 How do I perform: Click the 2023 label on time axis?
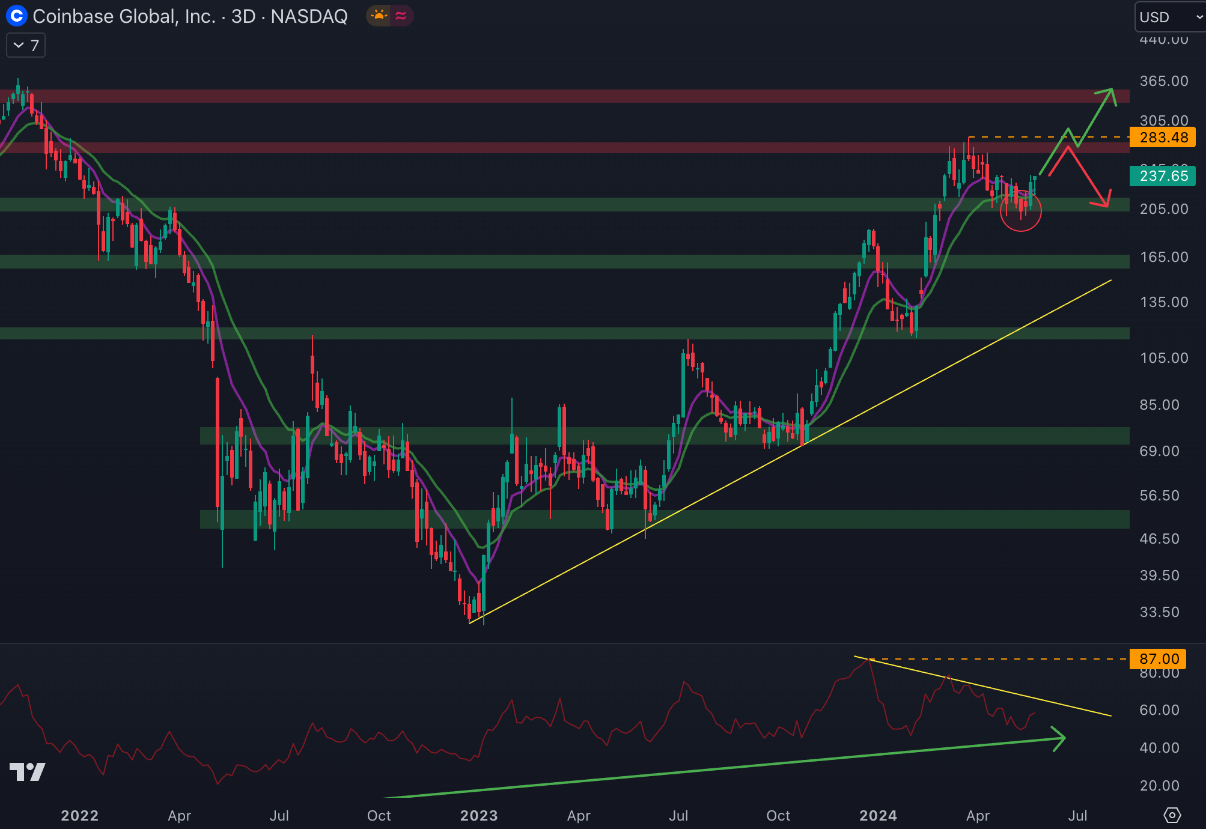[478, 815]
